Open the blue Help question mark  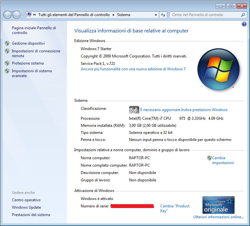[x=244, y=24]
